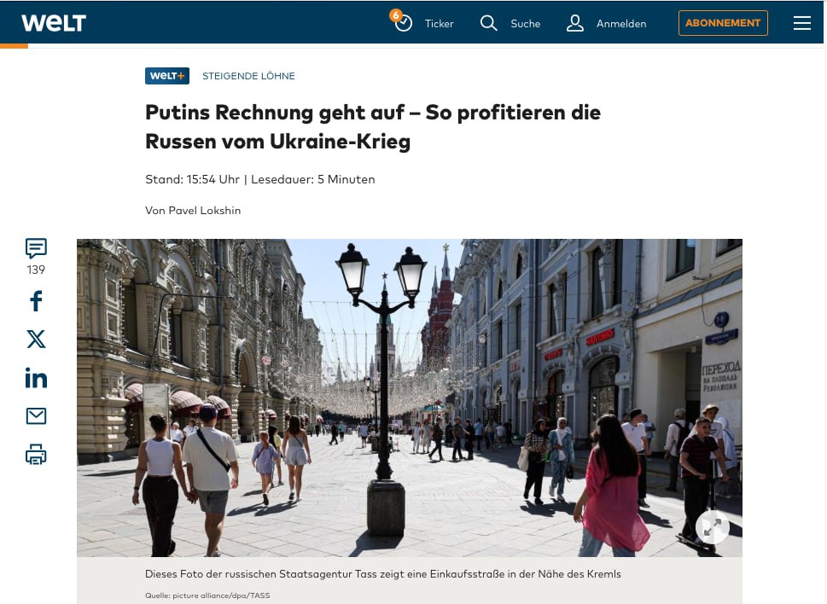Share article on X

tap(36, 340)
